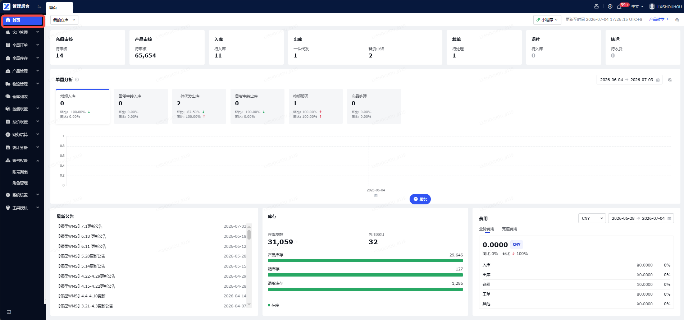This screenshot has height=320, width=684.
Task: Open the CNY currency dropdown
Action: click(592, 218)
